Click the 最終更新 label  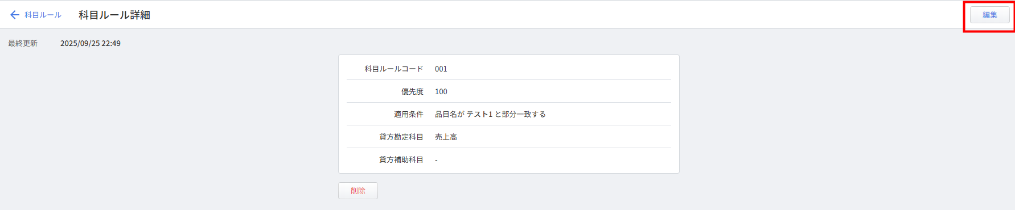point(23,43)
